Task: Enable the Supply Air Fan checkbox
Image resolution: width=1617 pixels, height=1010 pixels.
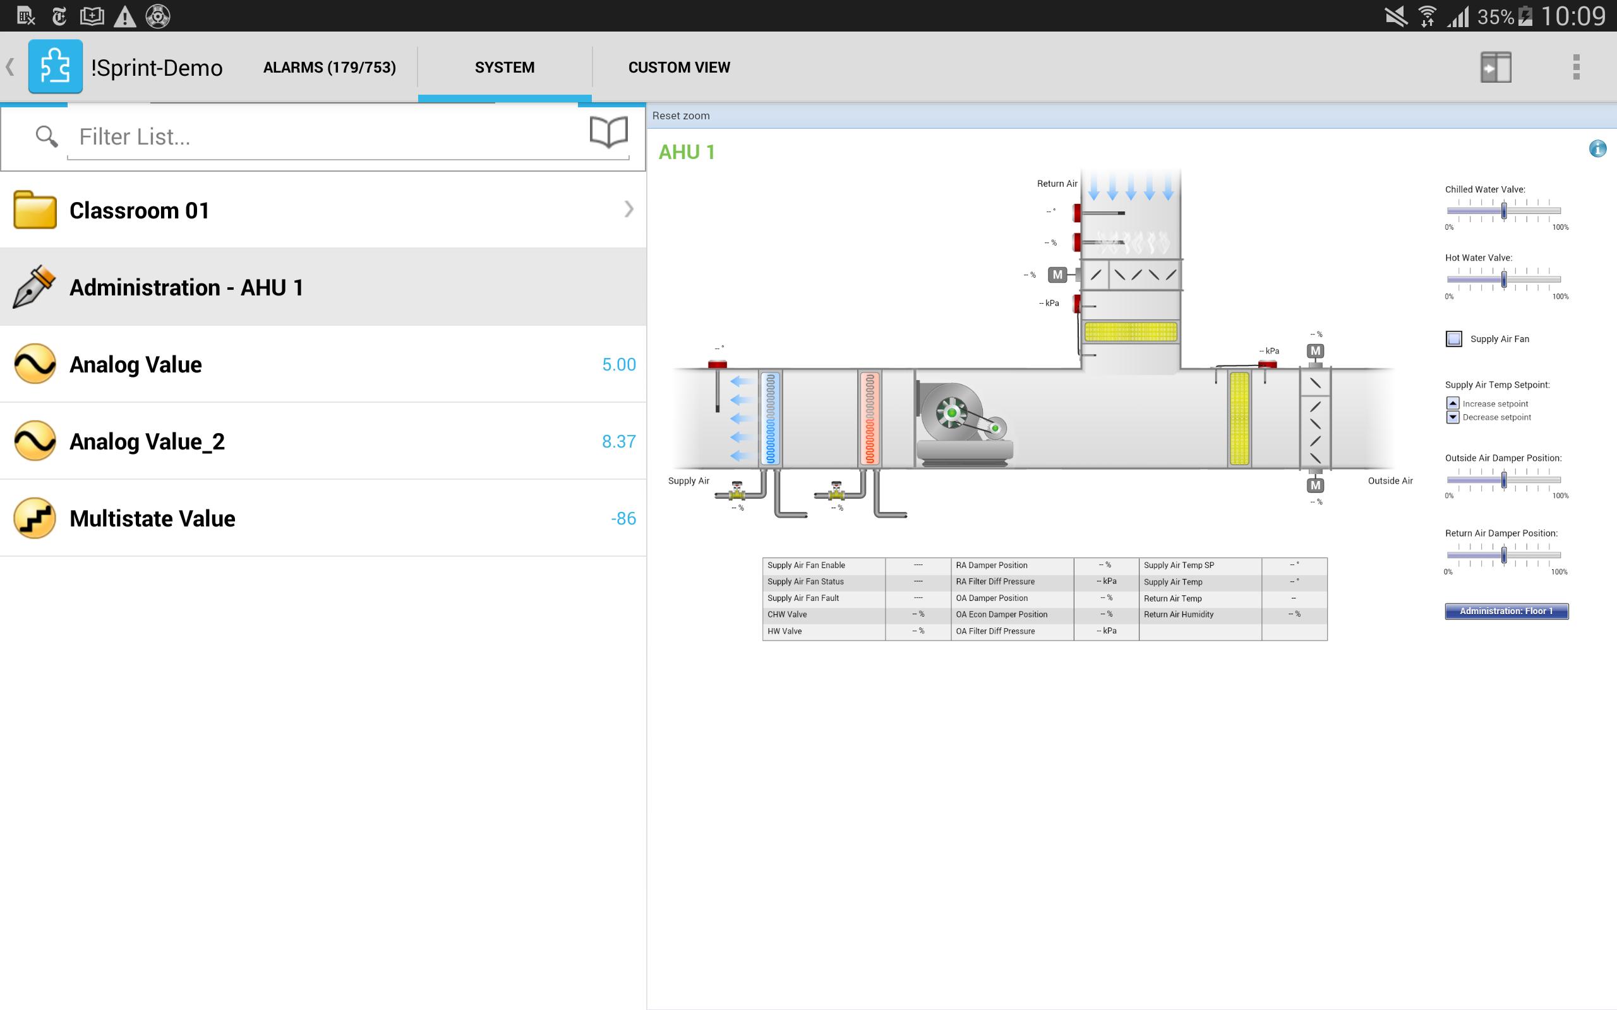Action: (x=1454, y=340)
